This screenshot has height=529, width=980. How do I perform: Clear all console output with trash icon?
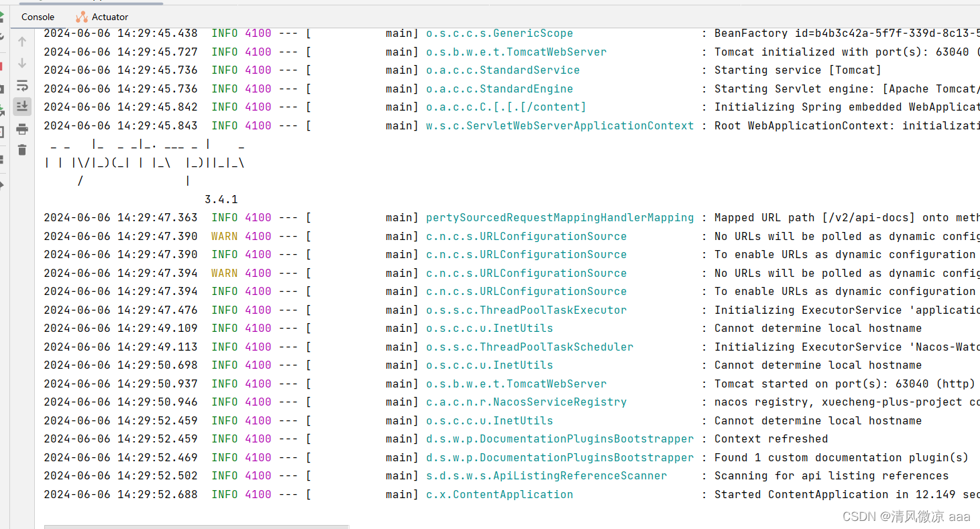[x=22, y=150]
